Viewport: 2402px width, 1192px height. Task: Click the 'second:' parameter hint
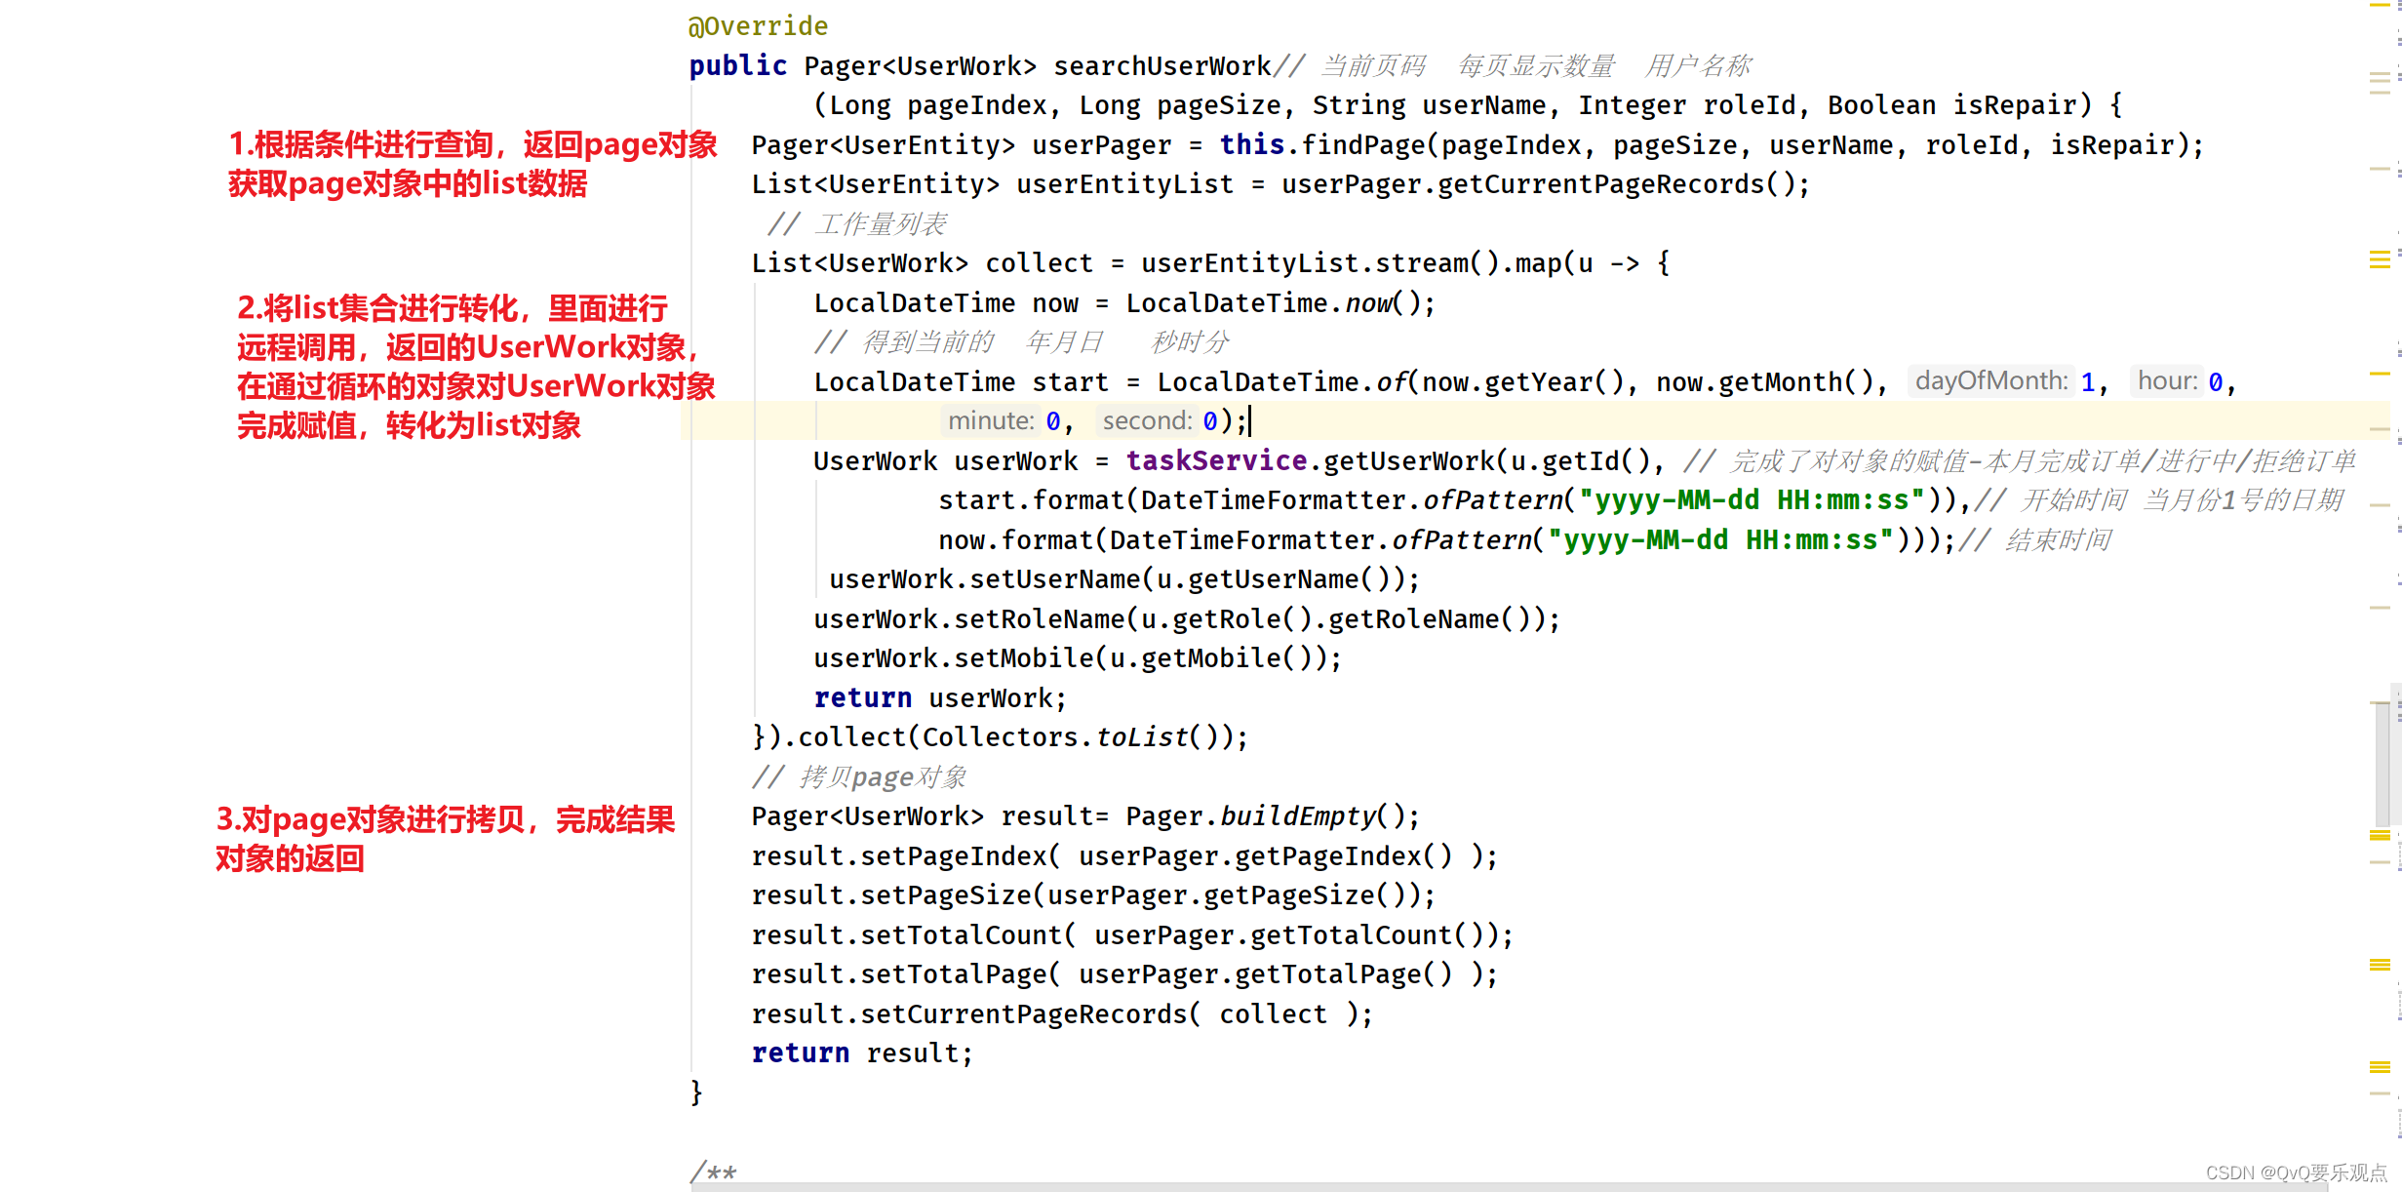(x=1147, y=421)
